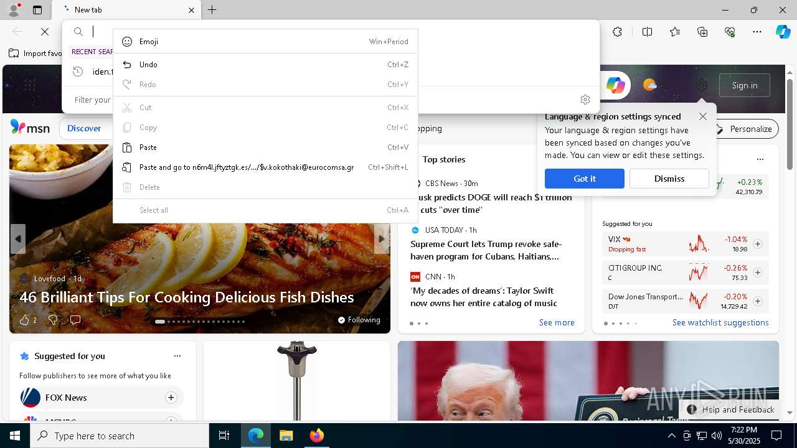Screen dimensions: 797x448
Task: Switch to the Discover tab
Action: tap(84, 128)
